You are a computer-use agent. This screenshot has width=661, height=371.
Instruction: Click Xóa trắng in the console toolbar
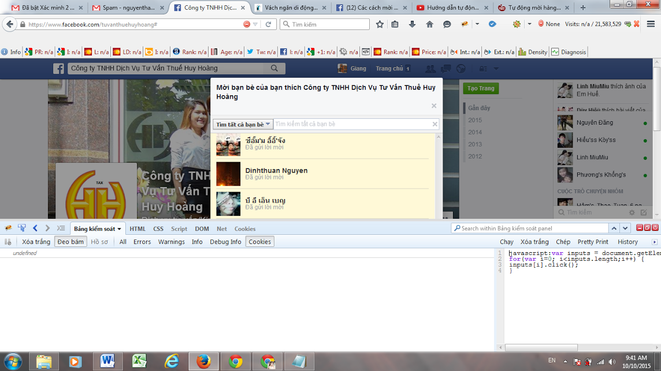click(36, 242)
